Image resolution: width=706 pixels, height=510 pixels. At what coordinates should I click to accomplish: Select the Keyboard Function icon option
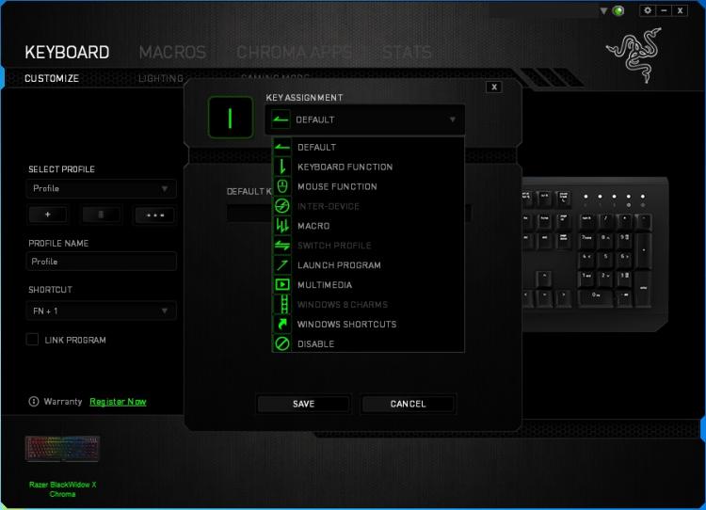[282, 167]
